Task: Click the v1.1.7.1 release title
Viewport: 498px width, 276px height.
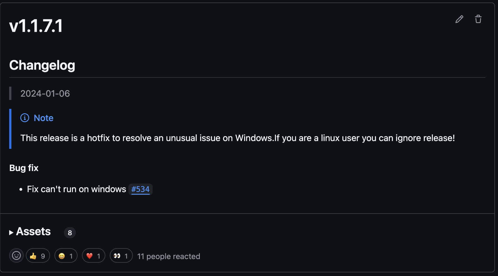Action: click(x=36, y=26)
